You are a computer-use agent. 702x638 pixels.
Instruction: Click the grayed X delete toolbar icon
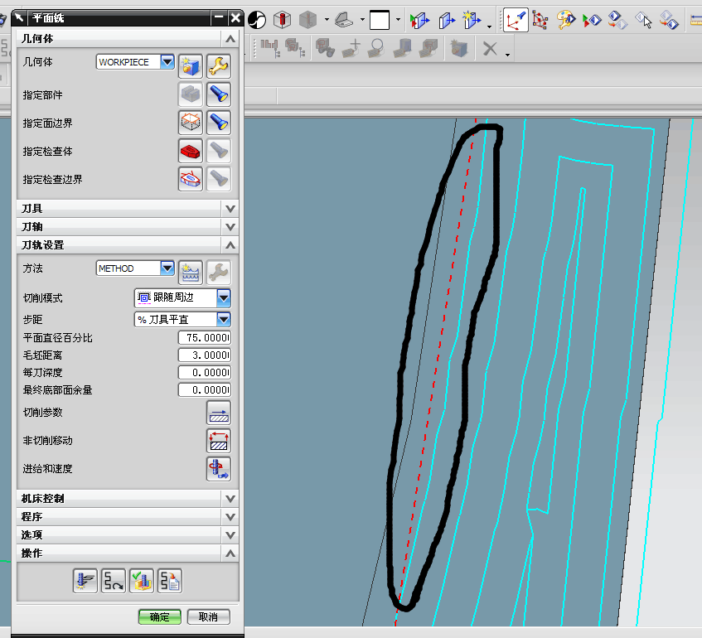click(490, 48)
